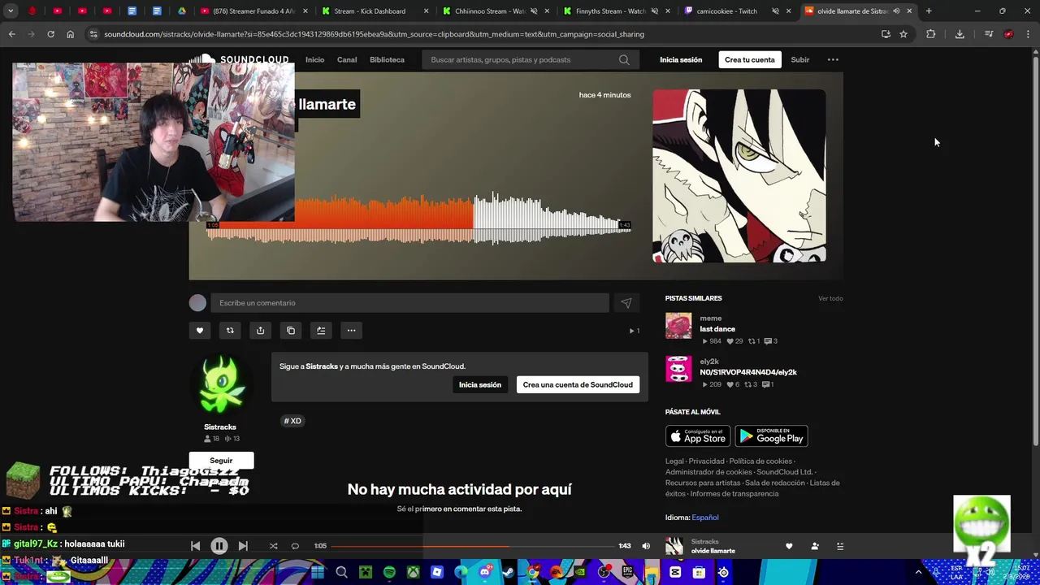Send comment with the paper plane icon
Image resolution: width=1040 pixels, height=585 pixels.
coord(626,303)
